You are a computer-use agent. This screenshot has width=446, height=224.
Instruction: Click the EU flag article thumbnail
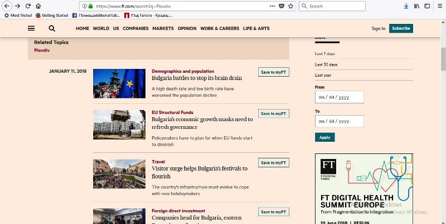(x=119, y=83)
